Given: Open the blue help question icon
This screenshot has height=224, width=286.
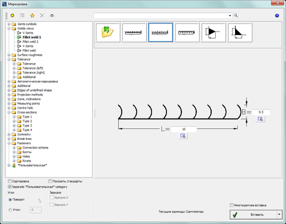Looking at the screenshot, I should click(x=277, y=15).
